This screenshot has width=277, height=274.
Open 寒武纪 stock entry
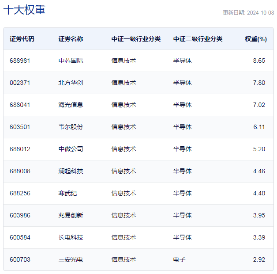(x=67, y=193)
